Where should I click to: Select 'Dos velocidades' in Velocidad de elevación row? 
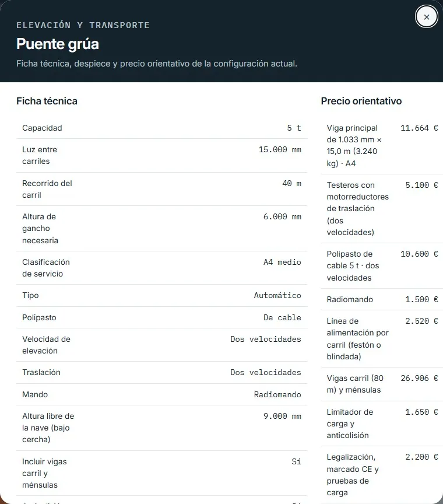coord(266,339)
